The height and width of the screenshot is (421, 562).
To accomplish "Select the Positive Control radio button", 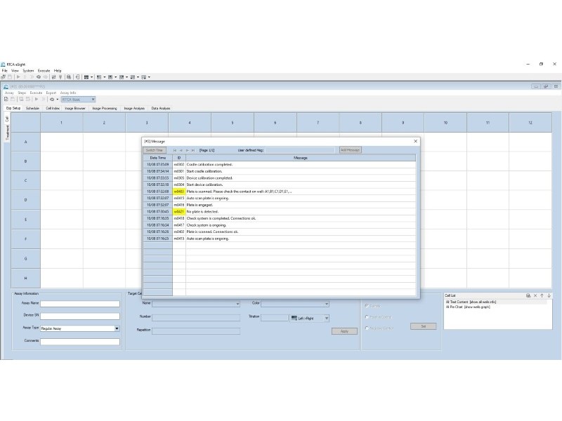I will [x=367, y=317].
